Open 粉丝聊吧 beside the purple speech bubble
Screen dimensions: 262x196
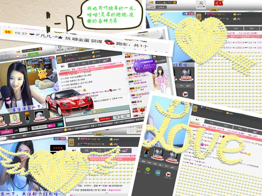pos(161,61)
